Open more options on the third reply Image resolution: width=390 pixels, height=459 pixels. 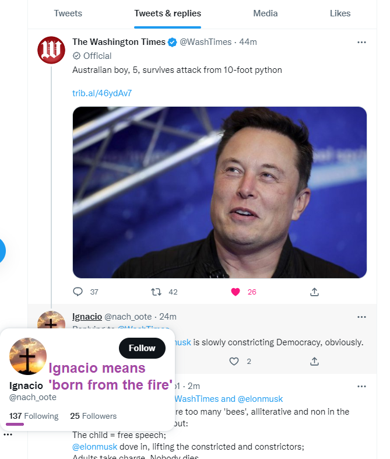[361, 386]
